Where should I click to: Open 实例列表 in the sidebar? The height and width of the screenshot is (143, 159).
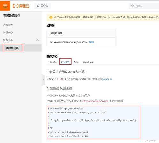coord(8,24)
